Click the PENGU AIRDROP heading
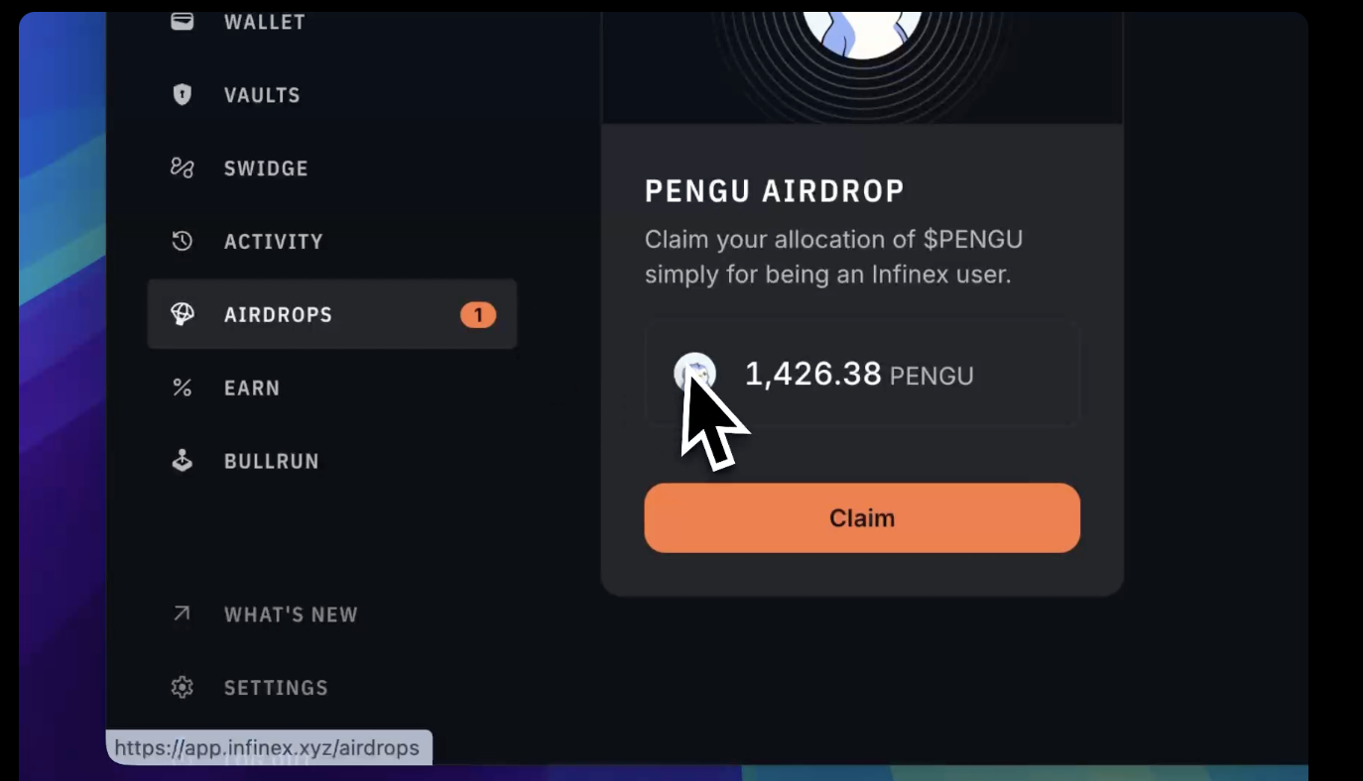This screenshot has height=781, width=1363. 775,190
